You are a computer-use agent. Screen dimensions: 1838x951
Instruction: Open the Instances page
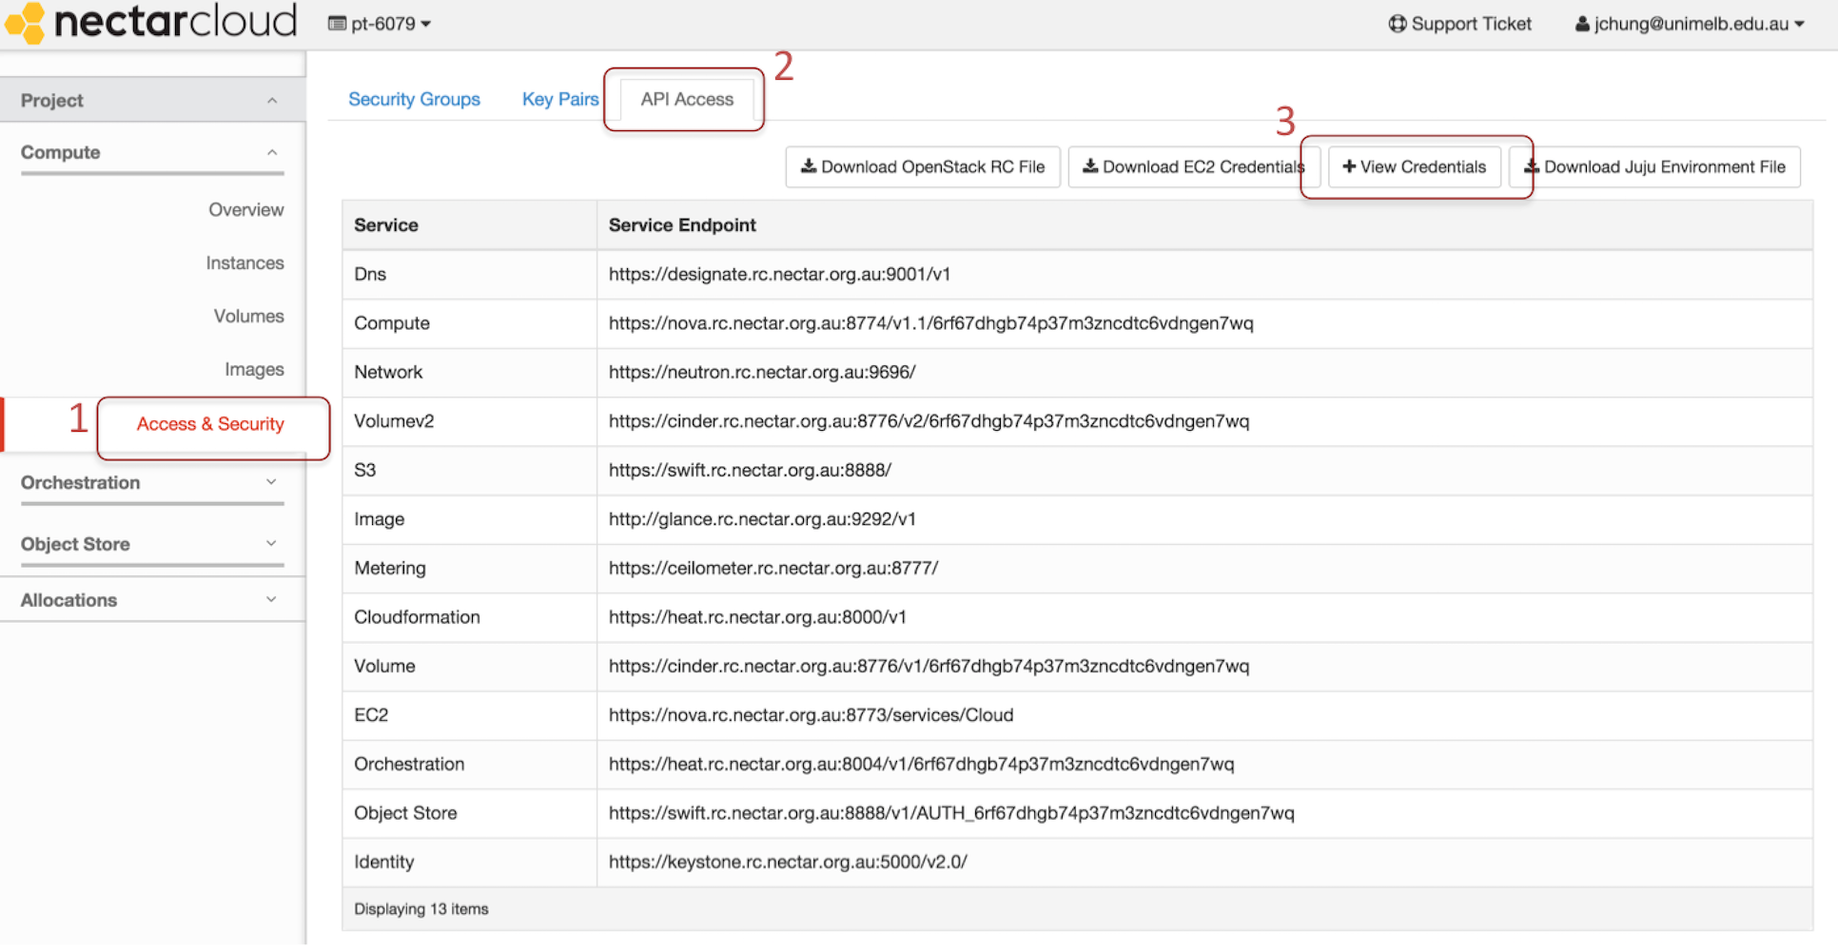244,263
